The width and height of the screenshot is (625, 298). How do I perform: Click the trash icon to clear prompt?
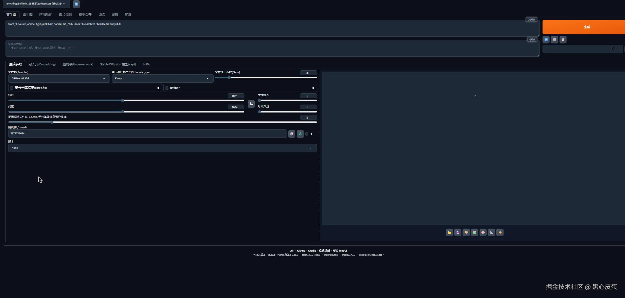click(x=554, y=39)
